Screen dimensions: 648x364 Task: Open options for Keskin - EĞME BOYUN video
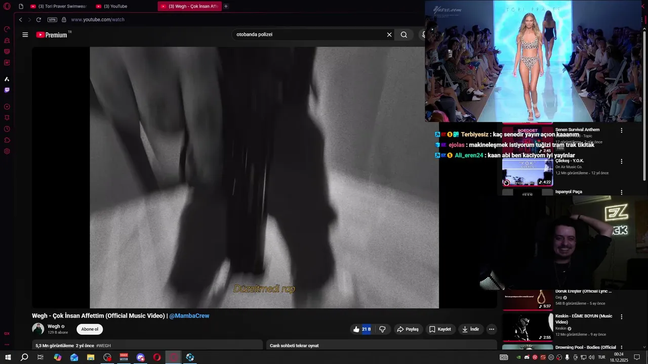point(622,317)
